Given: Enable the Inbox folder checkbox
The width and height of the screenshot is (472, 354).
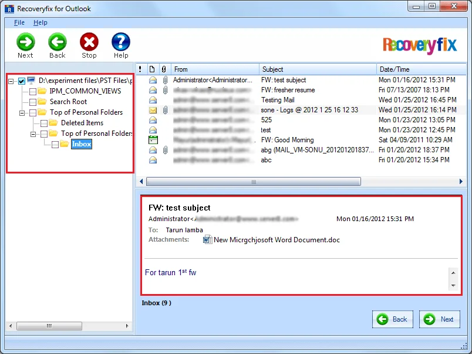Looking at the screenshot, I should tap(55, 145).
